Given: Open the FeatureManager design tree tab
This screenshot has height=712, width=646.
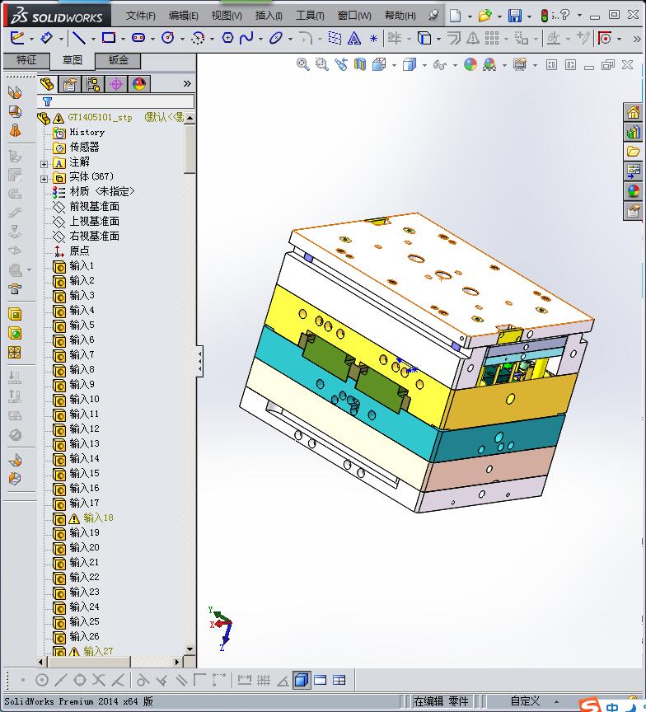Looking at the screenshot, I should (x=47, y=84).
